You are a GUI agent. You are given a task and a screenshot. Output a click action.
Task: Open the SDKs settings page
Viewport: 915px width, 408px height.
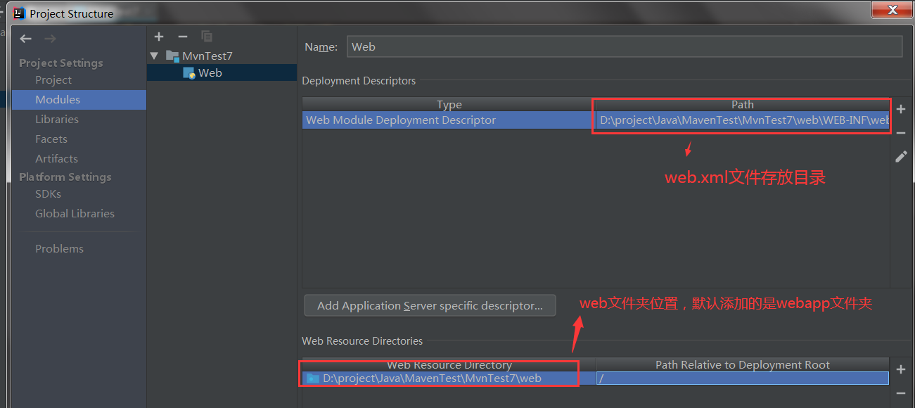click(48, 193)
